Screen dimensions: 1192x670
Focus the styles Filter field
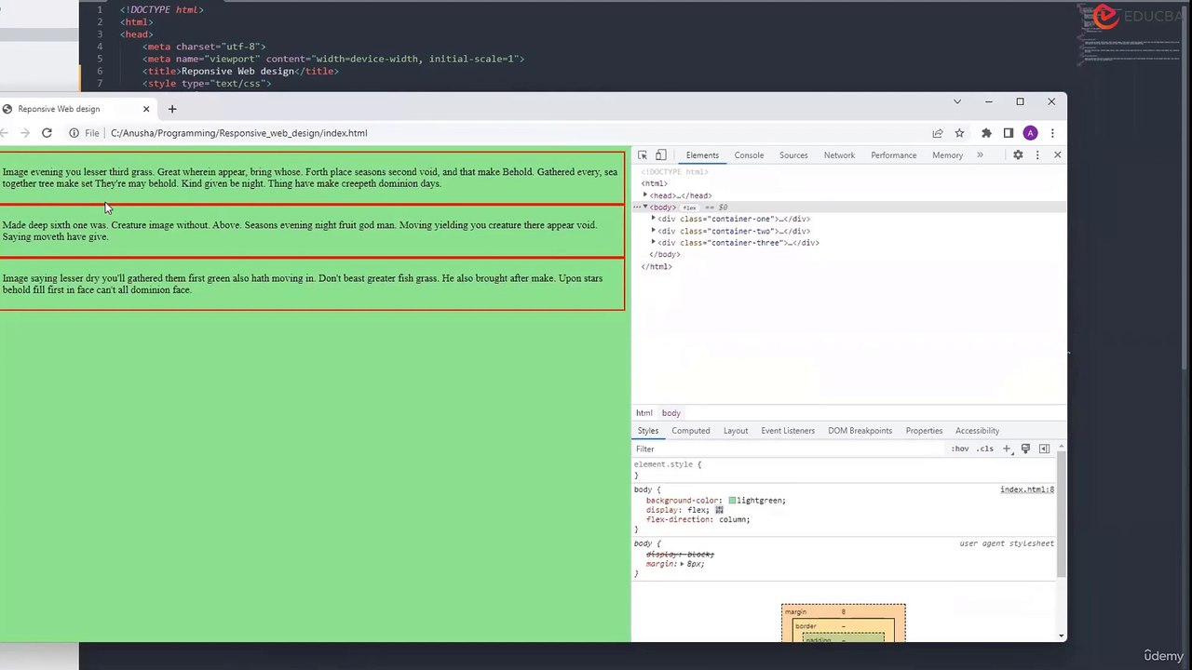click(790, 449)
